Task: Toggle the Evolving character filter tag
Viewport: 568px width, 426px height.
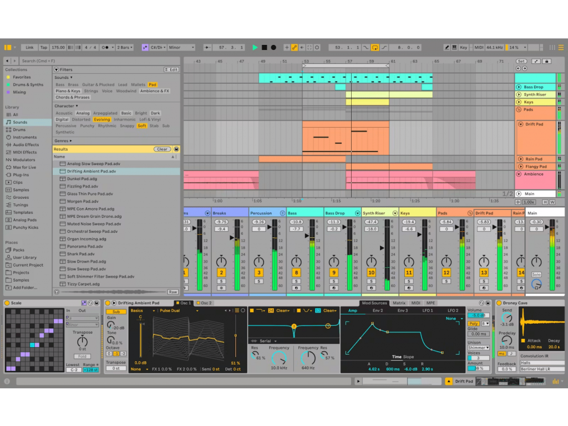Action: [x=102, y=119]
